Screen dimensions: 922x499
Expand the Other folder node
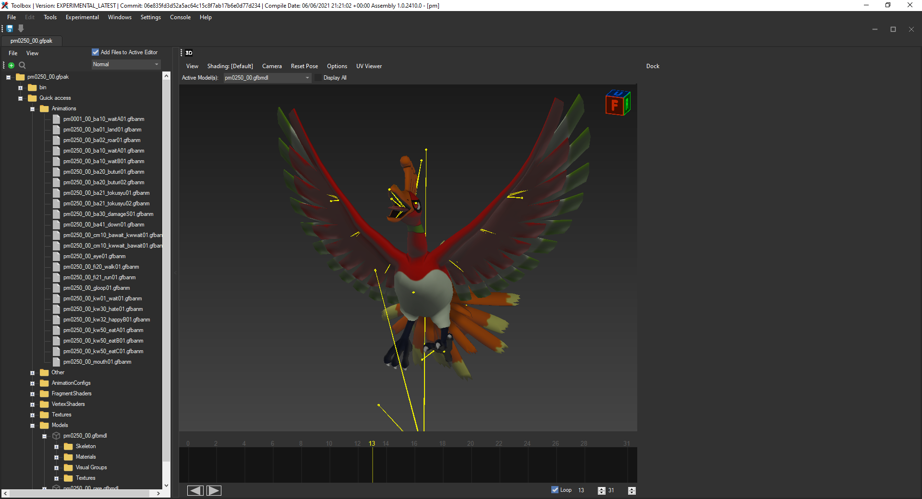pos(32,373)
